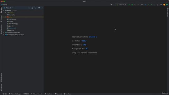Collapse all items in Project panel
169x95 pixels.
pyautogui.click(x=35, y=8)
